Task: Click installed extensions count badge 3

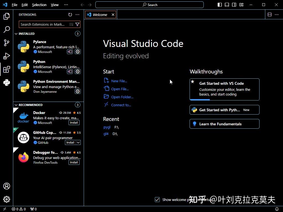Action: [78, 33]
